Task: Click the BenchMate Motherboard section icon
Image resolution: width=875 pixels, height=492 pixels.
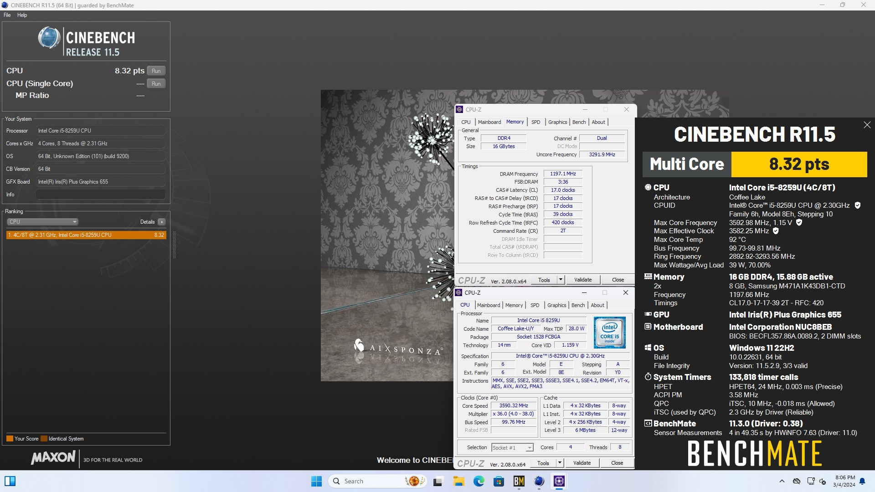Action: tap(648, 327)
